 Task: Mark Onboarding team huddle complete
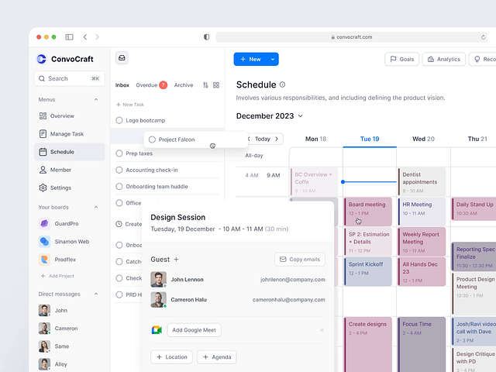tap(119, 186)
